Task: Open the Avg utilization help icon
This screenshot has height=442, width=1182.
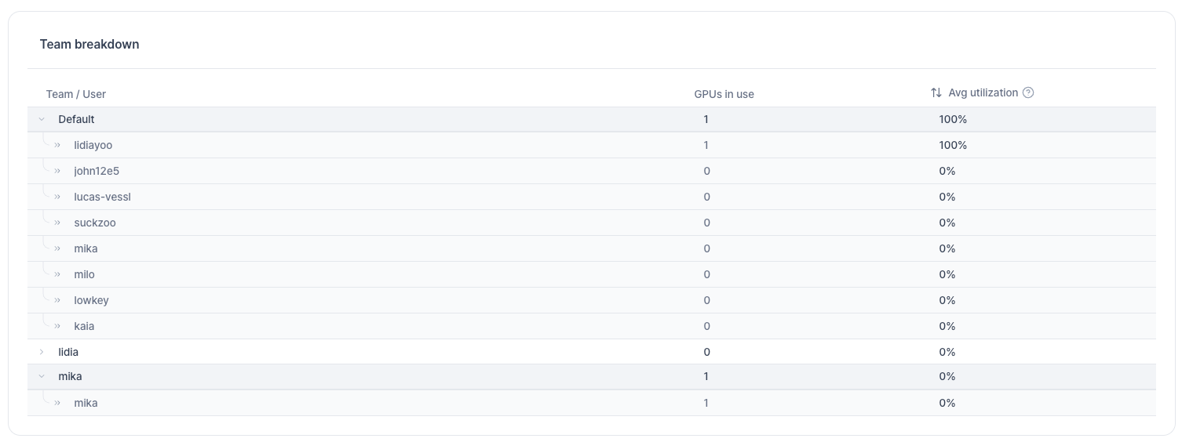Action: [x=1028, y=92]
